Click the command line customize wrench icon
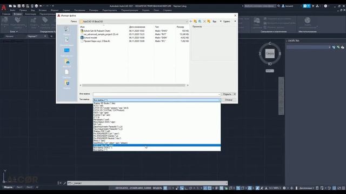Image resolution: width=346 pixels, height=194 pixels. [65, 183]
